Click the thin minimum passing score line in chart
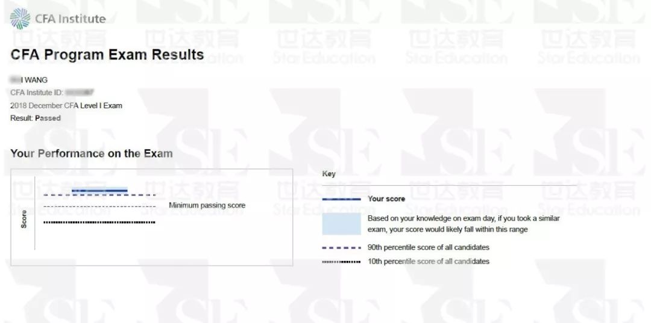651x323 pixels. coord(99,206)
